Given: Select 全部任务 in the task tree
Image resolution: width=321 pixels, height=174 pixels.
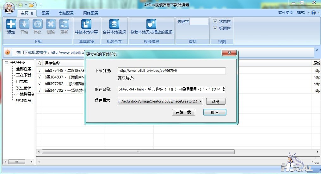Looking at the screenshot, I should (24, 69).
